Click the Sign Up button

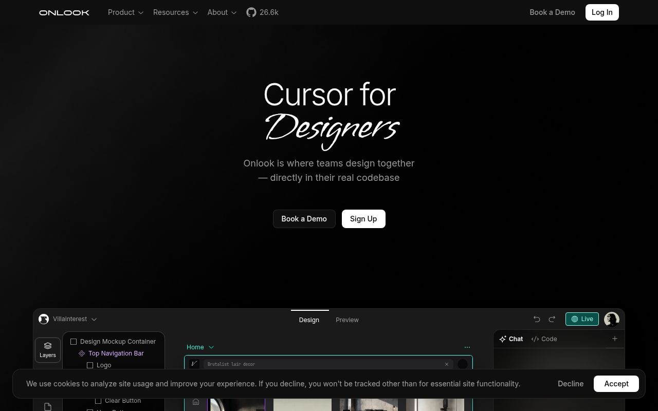point(363,219)
